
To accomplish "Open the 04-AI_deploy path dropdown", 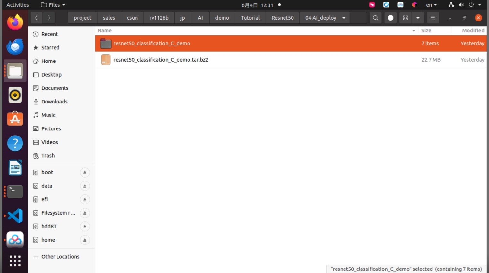I will (x=344, y=18).
